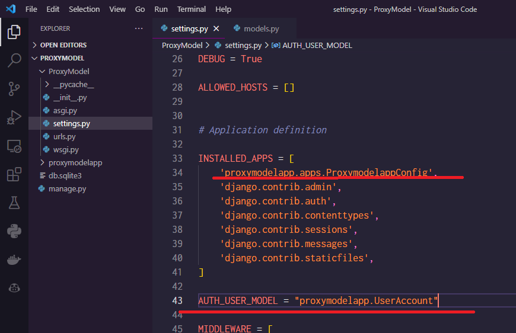Viewport: 516px width, 333px height.
Task: Click ProxyModel in the breadcrumb
Action: (x=182, y=46)
